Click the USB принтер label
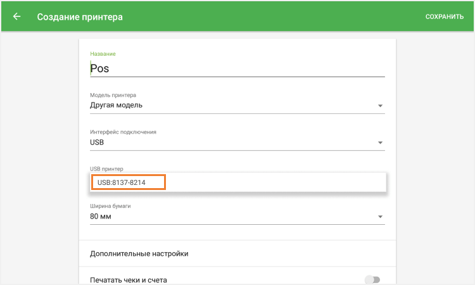475x285 pixels. (106, 168)
